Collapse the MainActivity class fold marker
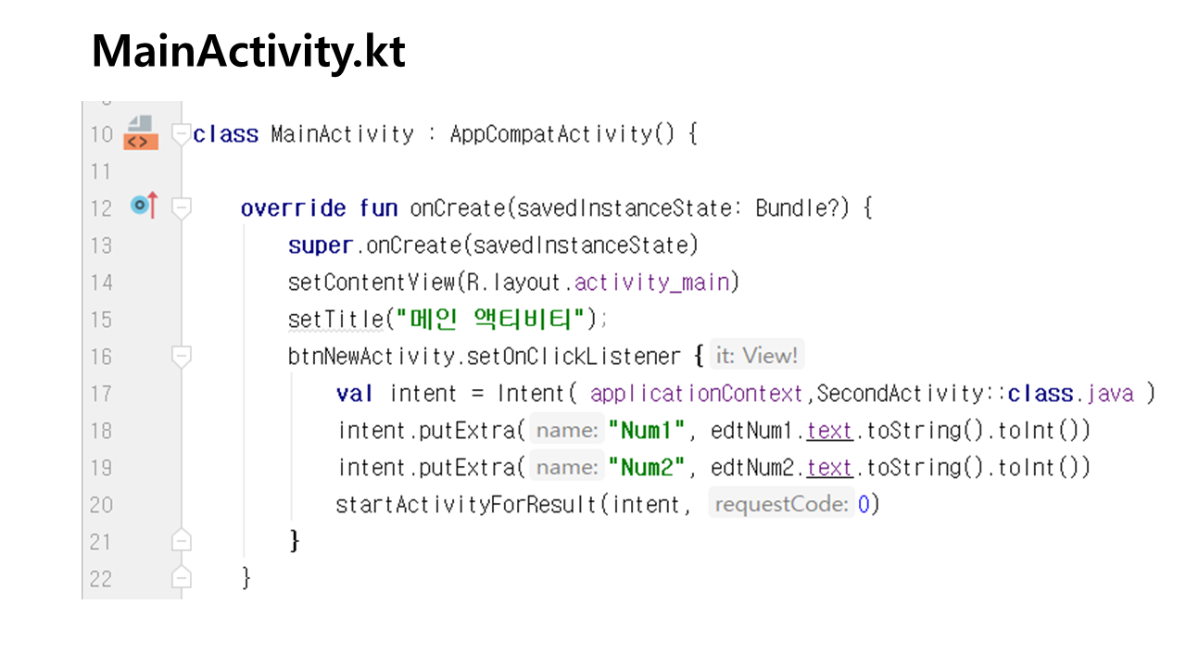This screenshot has height=667, width=1186. [x=183, y=134]
